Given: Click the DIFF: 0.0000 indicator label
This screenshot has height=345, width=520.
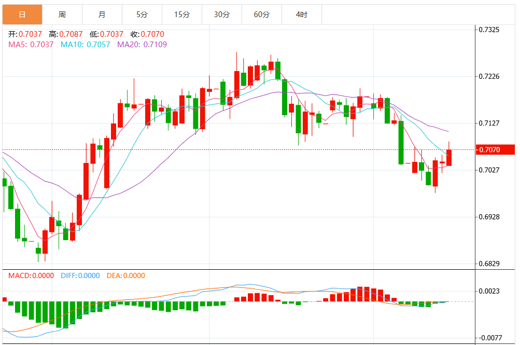Looking at the screenshot, I should coord(80,275).
